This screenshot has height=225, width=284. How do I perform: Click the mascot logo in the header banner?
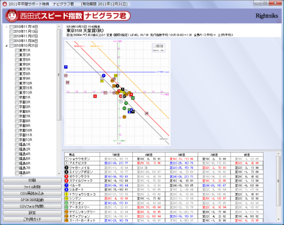click(12, 16)
